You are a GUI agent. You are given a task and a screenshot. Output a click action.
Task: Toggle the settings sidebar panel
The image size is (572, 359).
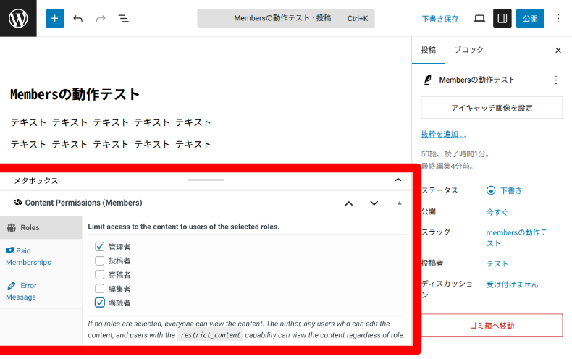pyautogui.click(x=502, y=18)
